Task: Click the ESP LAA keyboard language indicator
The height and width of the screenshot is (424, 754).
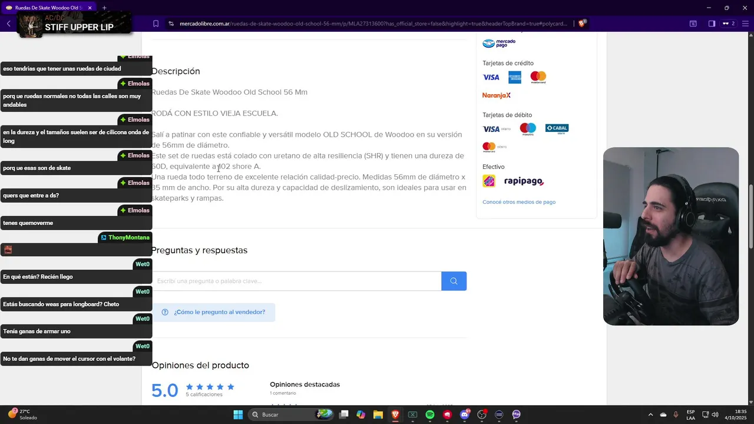Action: tap(690, 415)
